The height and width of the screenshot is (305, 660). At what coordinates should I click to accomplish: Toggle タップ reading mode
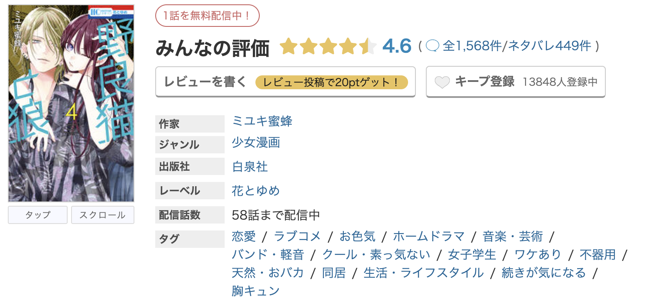pyautogui.click(x=37, y=215)
